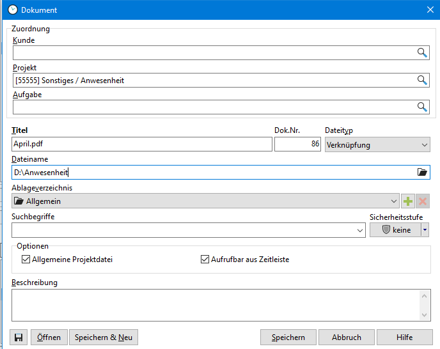Expand the Suchbegriffe combo box
This screenshot has width=440, height=349.
point(361,230)
